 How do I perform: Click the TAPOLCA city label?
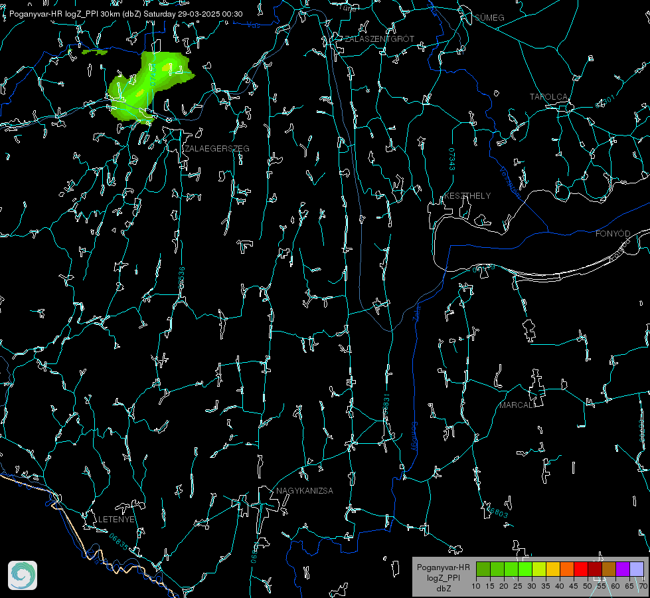tap(549, 97)
